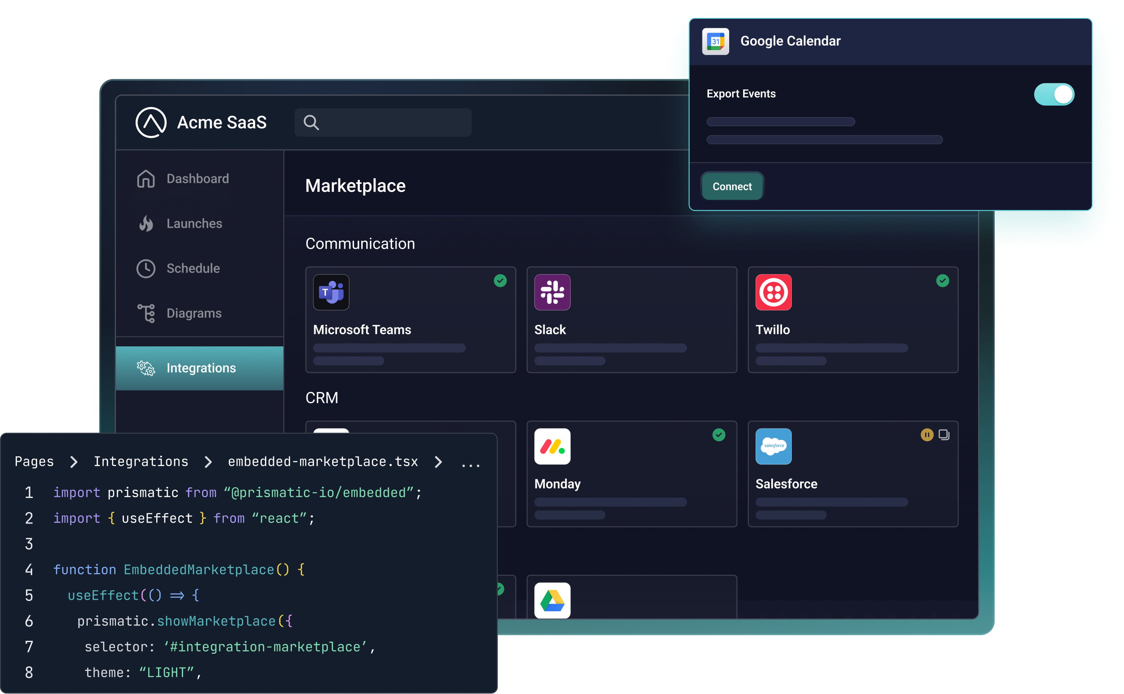The width and height of the screenshot is (1124, 694).
Task: Click the Acme SaaS logo icon
Action: [x=150, y=123]
